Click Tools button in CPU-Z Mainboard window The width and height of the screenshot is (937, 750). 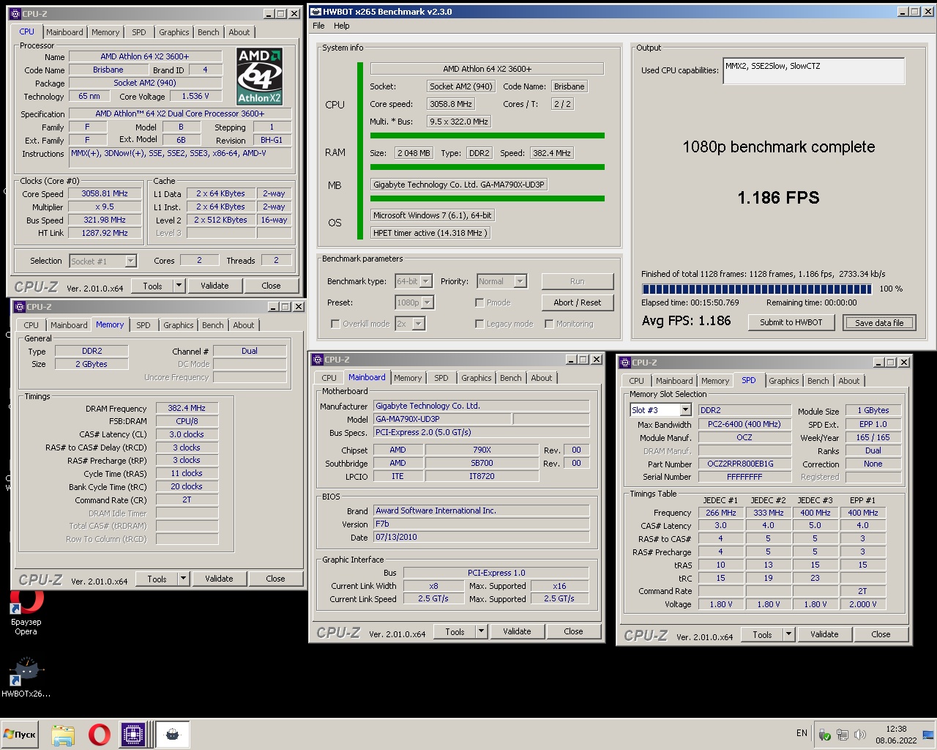455,631
